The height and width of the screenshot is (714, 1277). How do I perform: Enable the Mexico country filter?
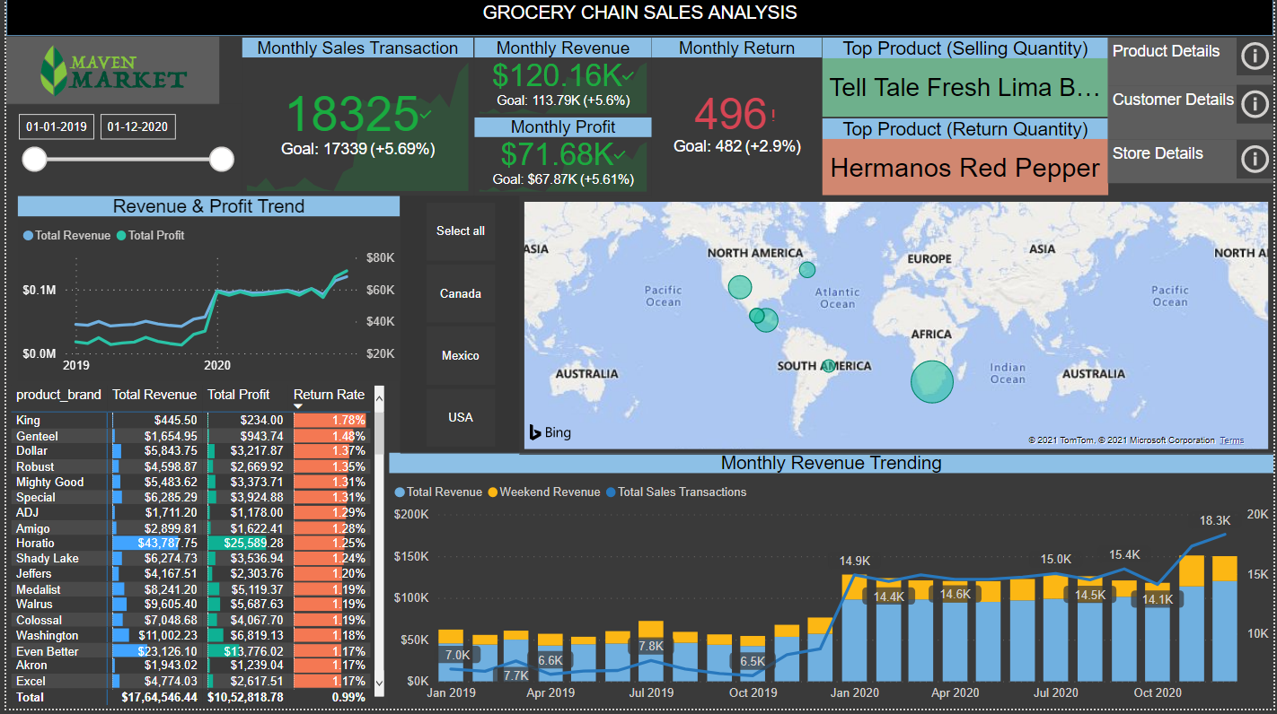tap(460, 355)
